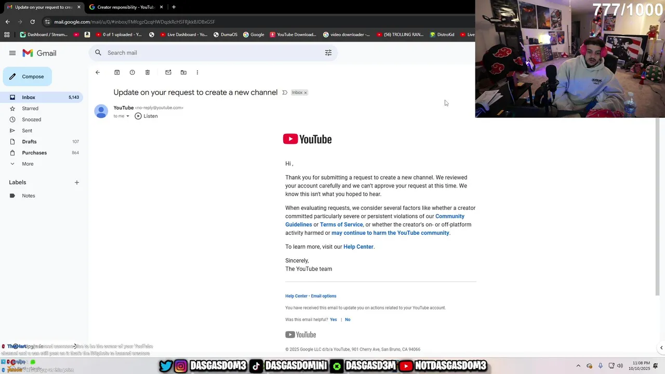Click the search magnifier icon
The height and width of the screenshot is (374, 665).
pyautogui.click(x=98, y=52)
